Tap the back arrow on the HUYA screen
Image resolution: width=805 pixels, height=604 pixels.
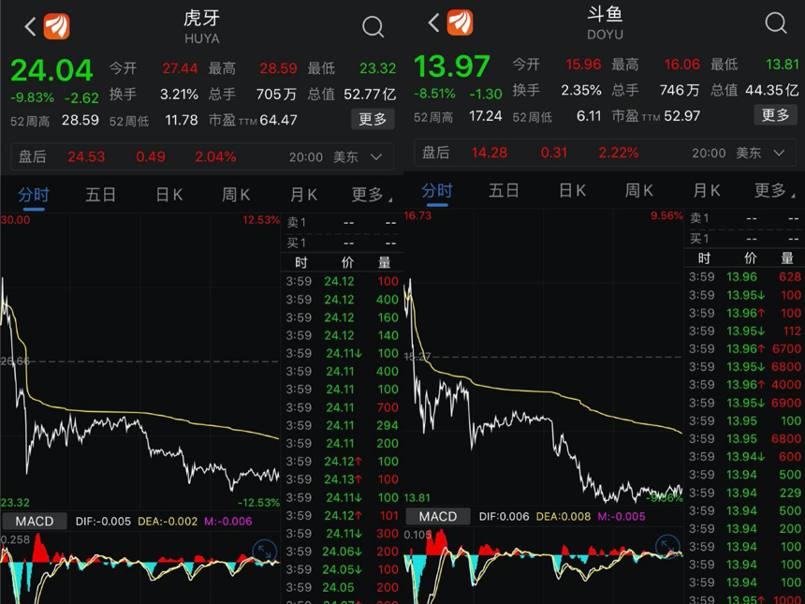[x=30, y=27]
